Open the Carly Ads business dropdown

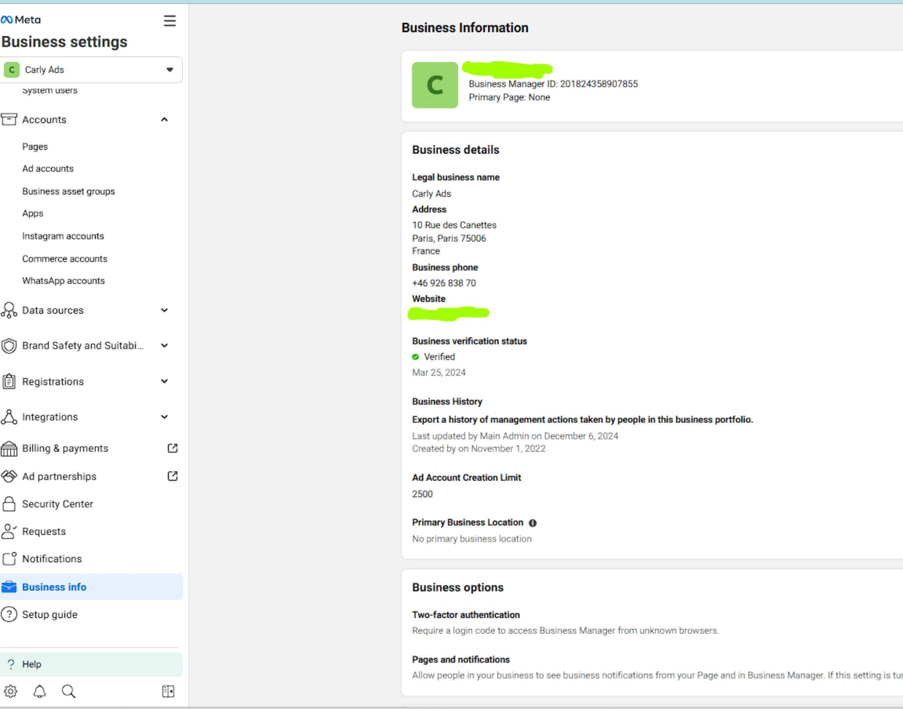(x=92, y=70)
